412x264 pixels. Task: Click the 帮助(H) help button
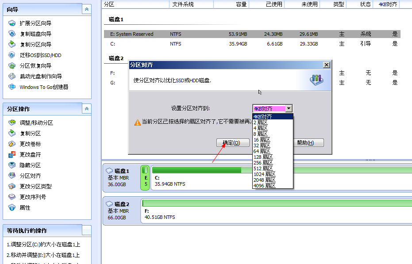coord(308,142)
